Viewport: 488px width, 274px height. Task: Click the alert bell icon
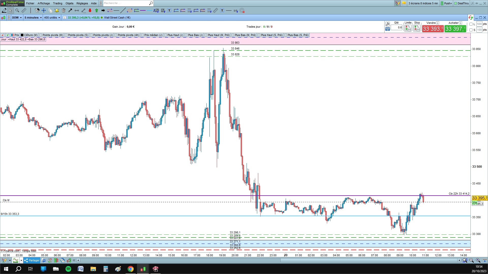(57, 10)
